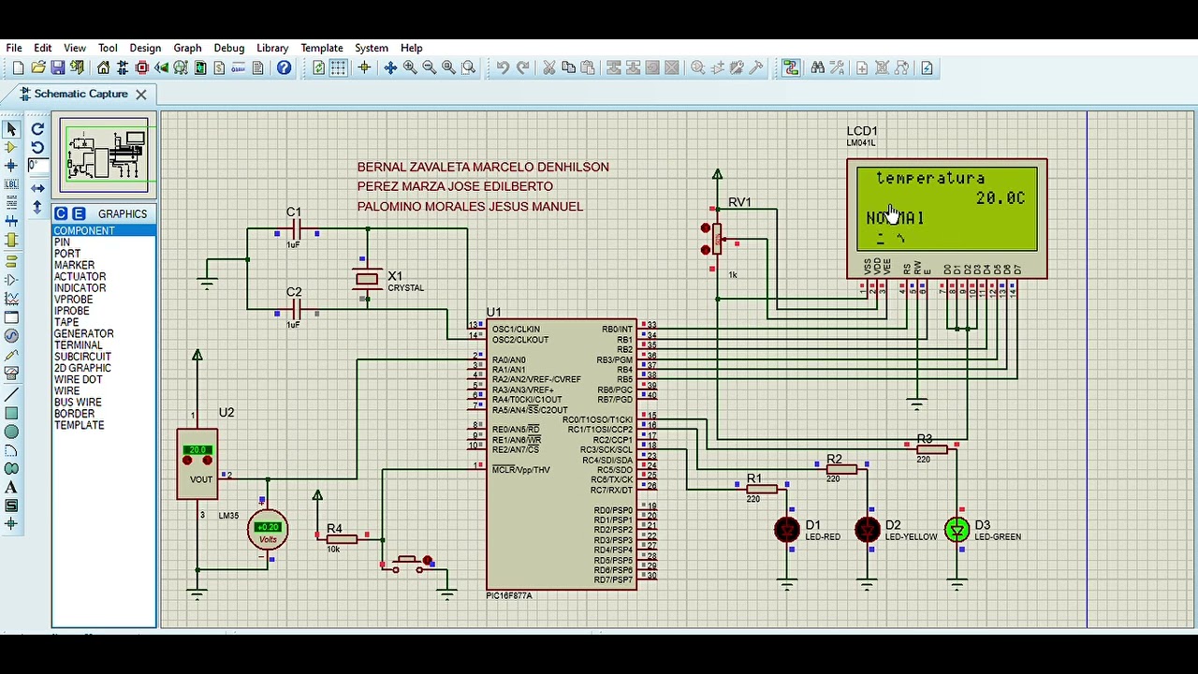This screenshot has height=674, width=1198.
Task: Click the X-Mirror horizontal flip icon
Action: click(37, 188)
